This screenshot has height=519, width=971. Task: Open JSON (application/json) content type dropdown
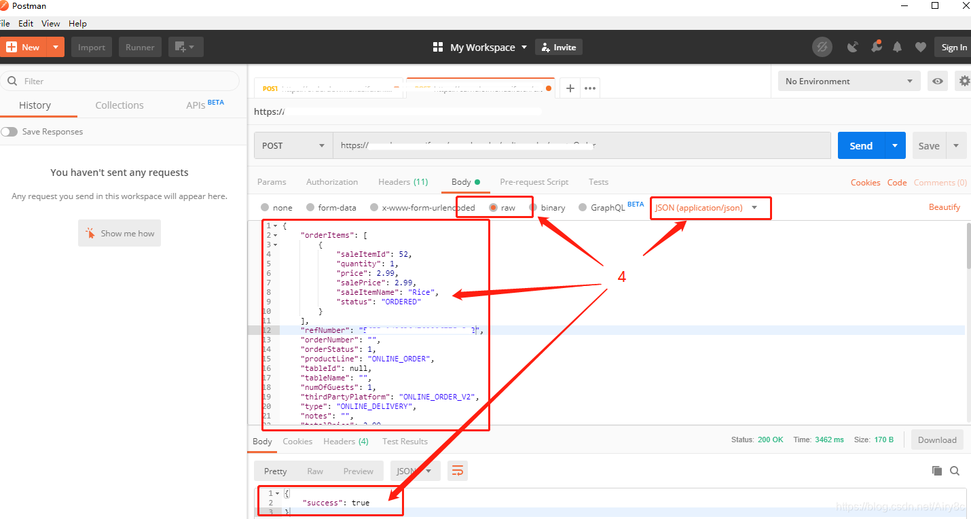(706, 207)
